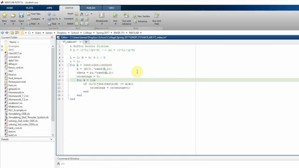Click the plus button for new document tab

point(86,42)
